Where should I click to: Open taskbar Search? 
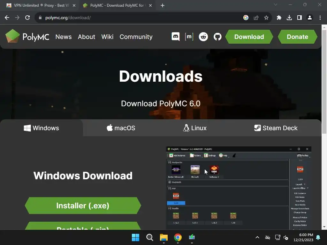(x=150, y=237)
